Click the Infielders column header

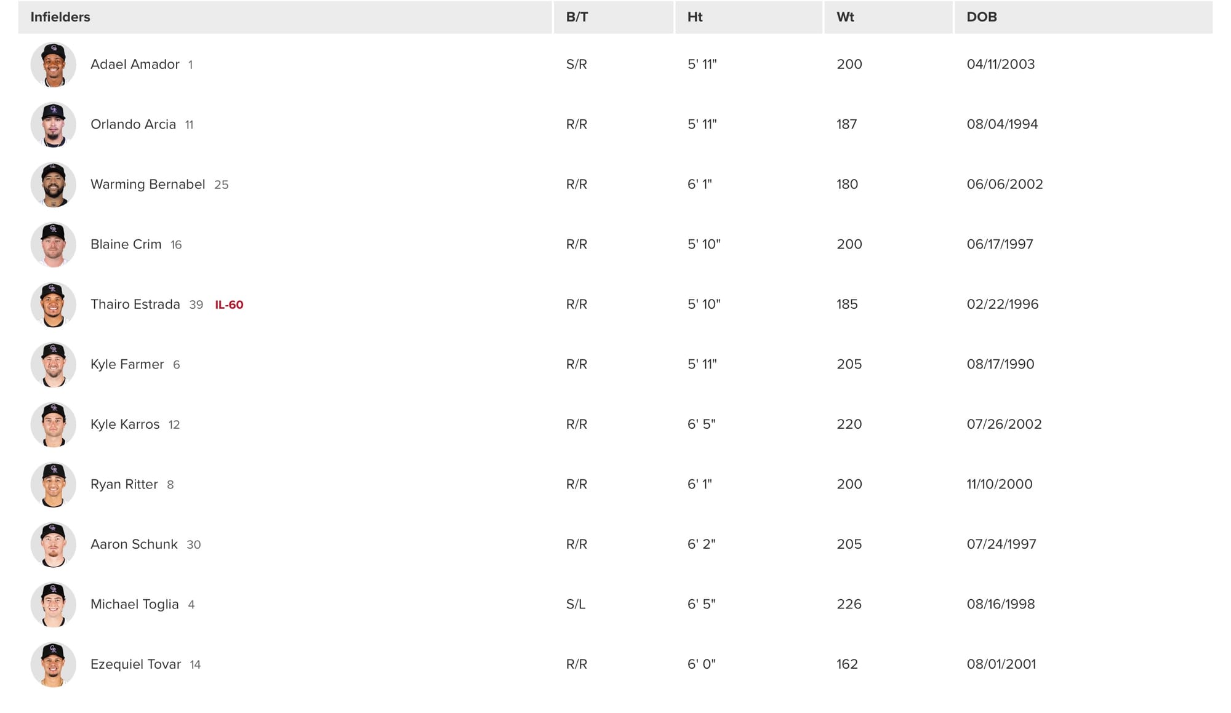click(60, 17)
